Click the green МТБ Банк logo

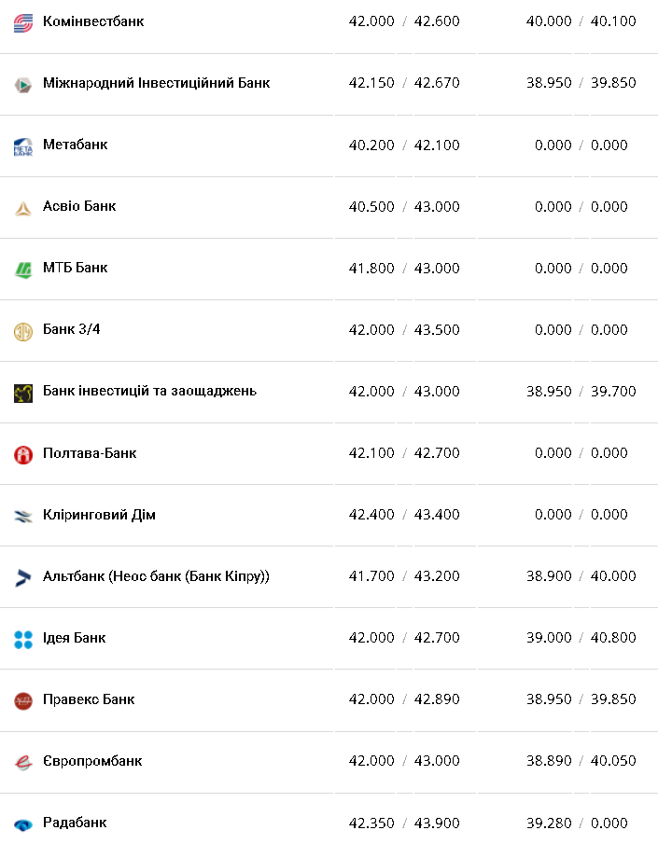[23, 270]
